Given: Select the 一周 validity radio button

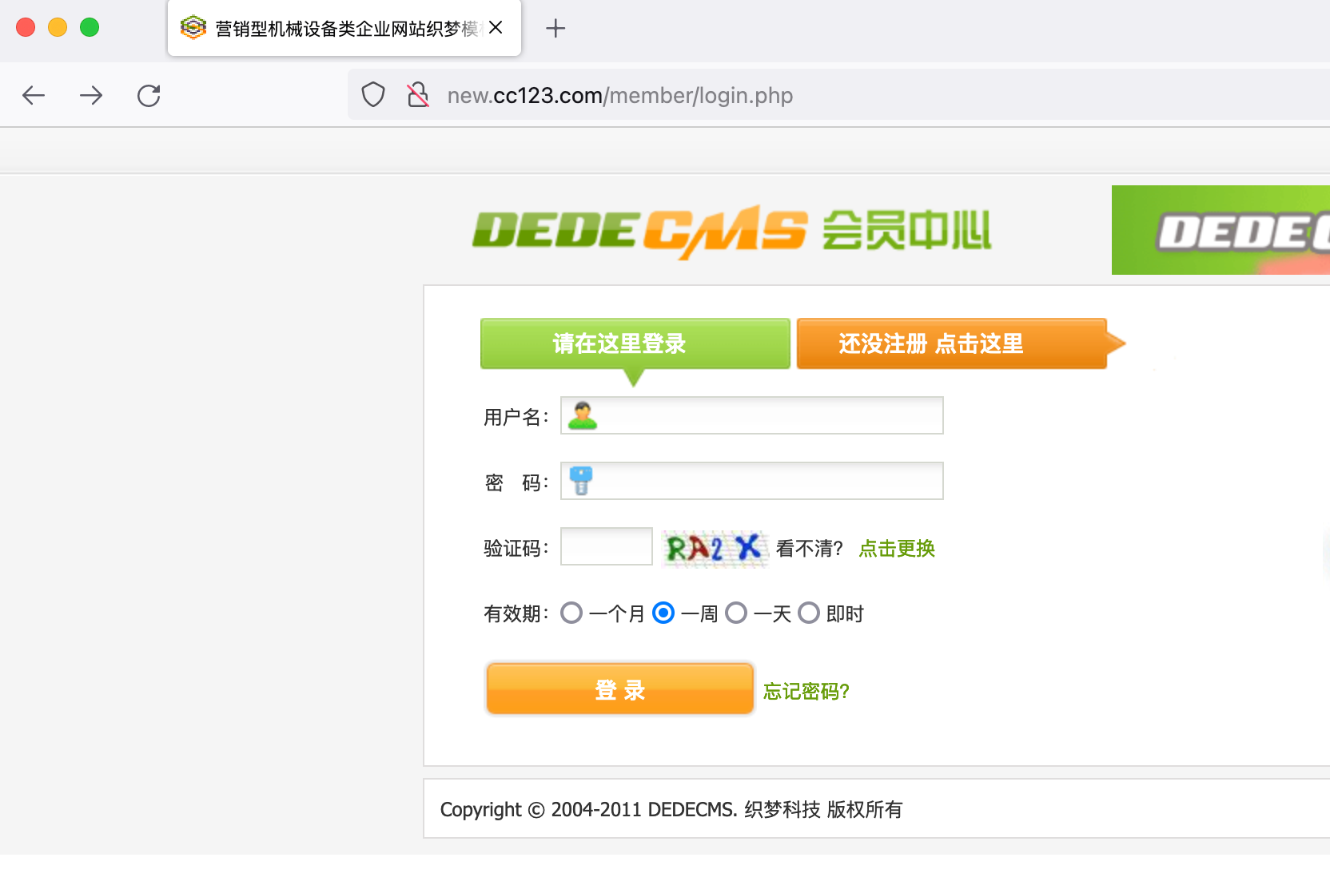Looking at the screenshot, I should [663, 613].
